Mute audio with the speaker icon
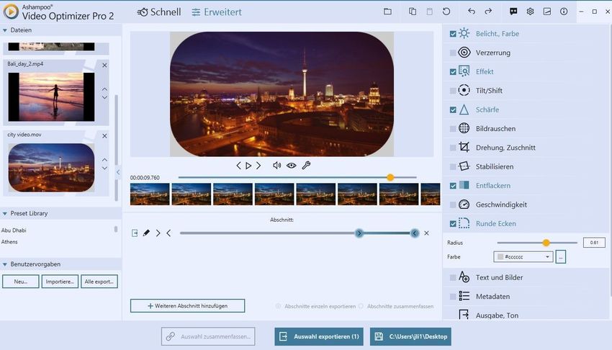 [x=276, y=166]
